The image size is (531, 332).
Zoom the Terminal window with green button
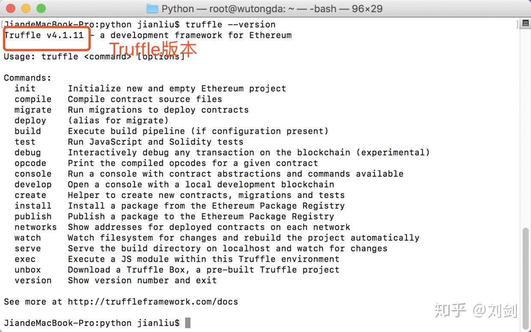(x=41, y=8)
